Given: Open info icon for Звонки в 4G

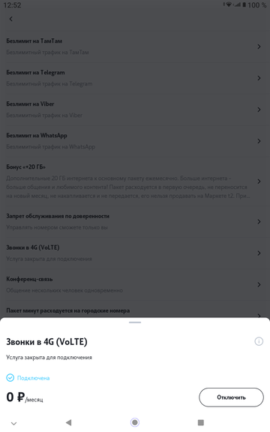Looking at the screenshot, I should [259, 341].
